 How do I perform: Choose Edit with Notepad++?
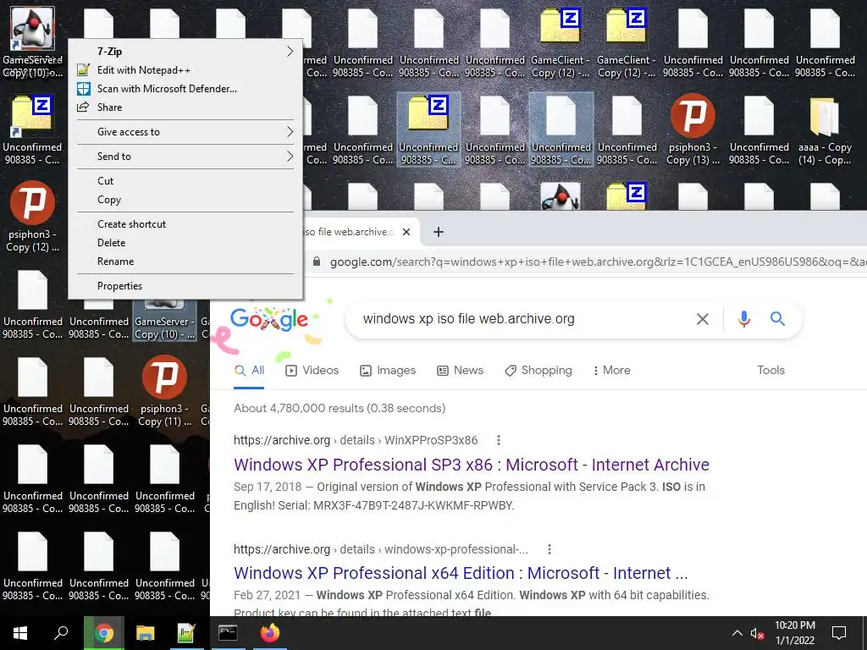click(x=185, y=70)
